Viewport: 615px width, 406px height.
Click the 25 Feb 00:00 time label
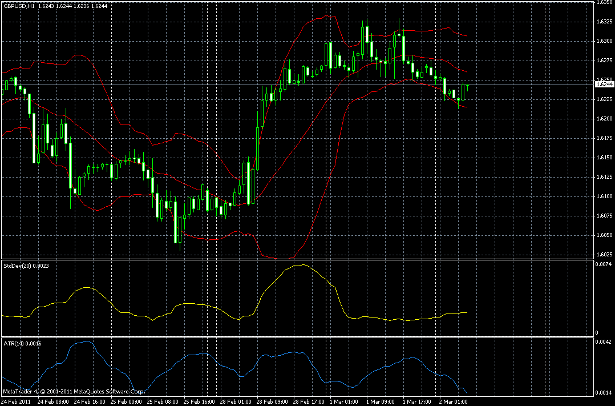(126, 402)
